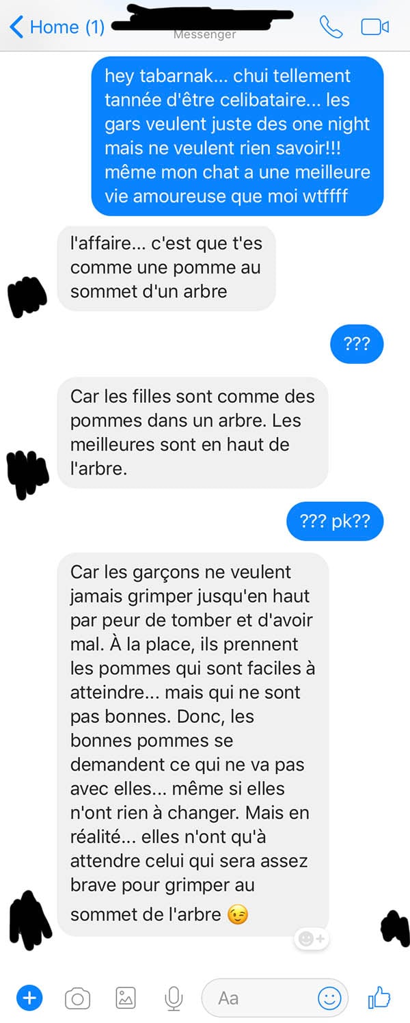Add a reaction to the last message
The image size is (410, 1023).
tap(312, 939)
